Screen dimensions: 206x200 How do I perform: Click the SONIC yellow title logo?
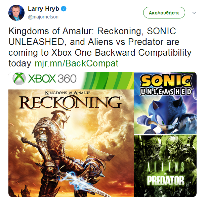pyautogui.click(x=165, y=81)
